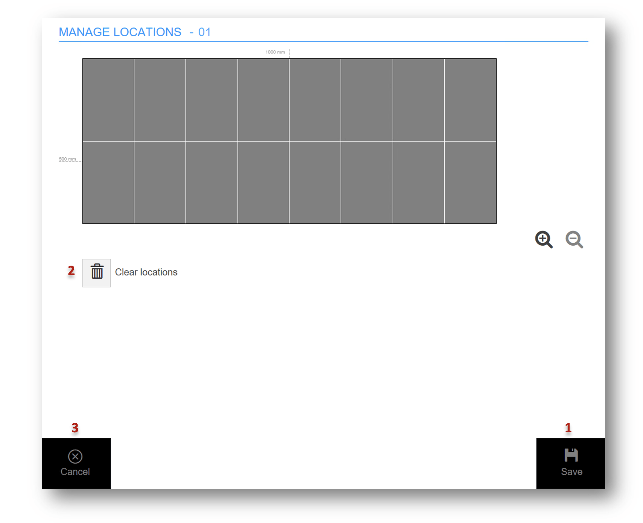Save the location layout
The height and width of the screenshot is (523, 643).
pyautogui.click(x=570, y=463)
